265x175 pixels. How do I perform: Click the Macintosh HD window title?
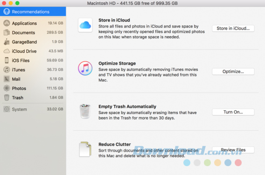132,3
